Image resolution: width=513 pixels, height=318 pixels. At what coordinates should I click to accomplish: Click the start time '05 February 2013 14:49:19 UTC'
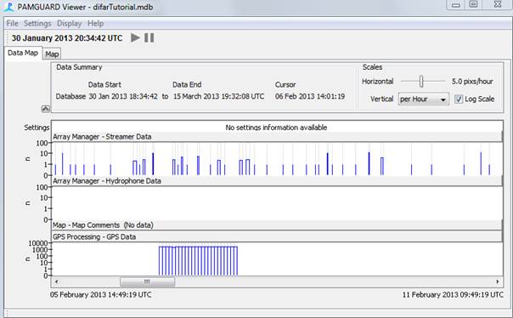(x=101, y=295)
